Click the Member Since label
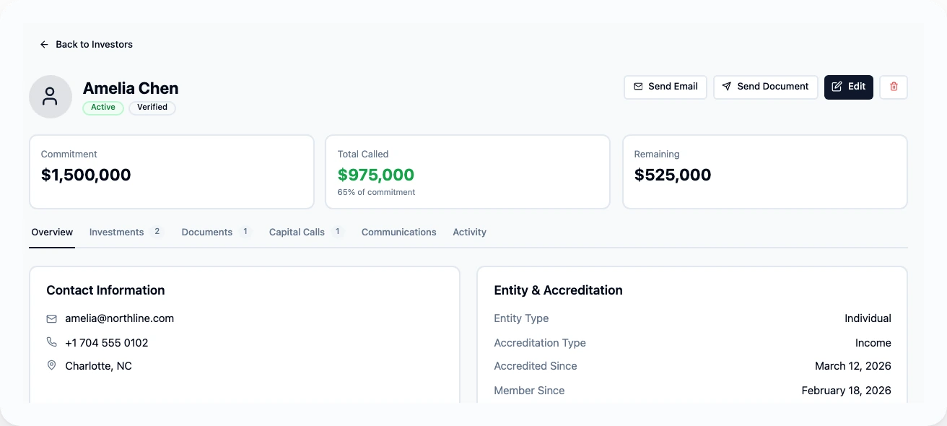Image resolution: width=947 pixels, height=426 pixels. click(x=529, y=391)
